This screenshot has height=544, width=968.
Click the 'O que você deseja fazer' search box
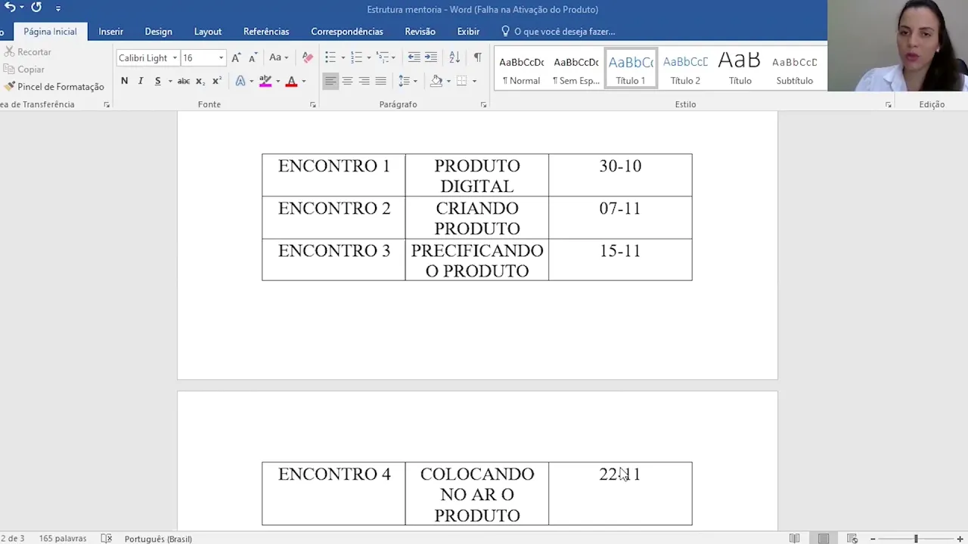point(558,32)
